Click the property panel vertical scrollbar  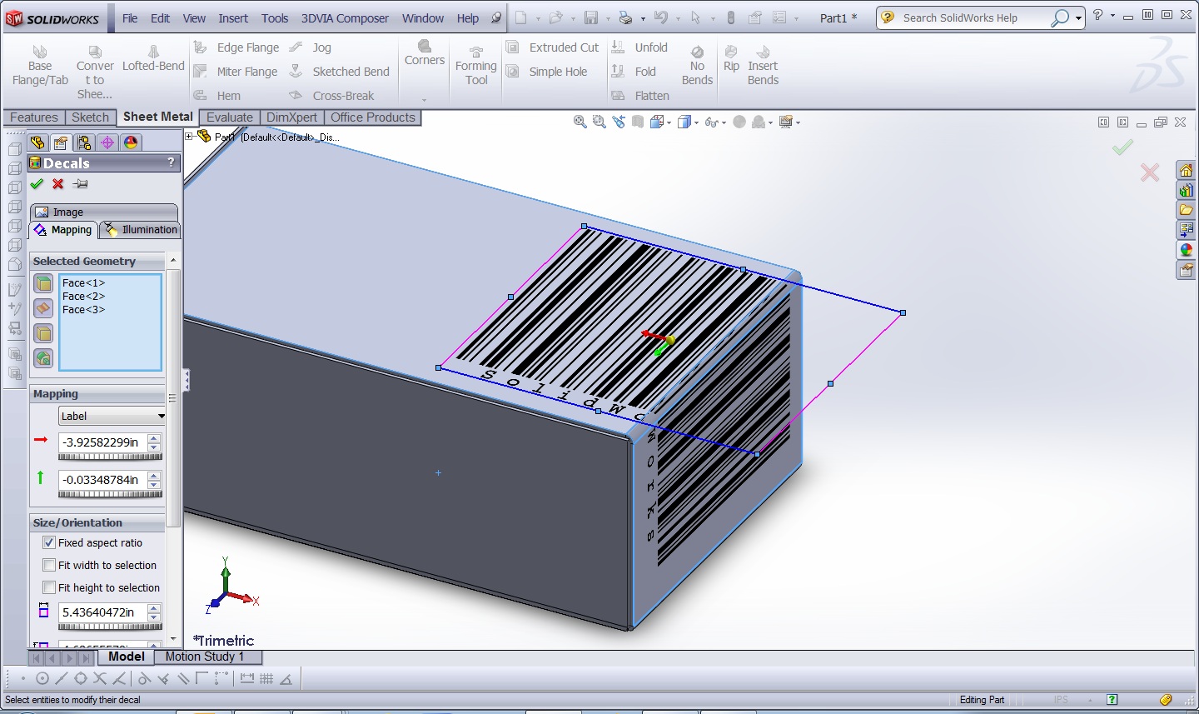click(x=173, y=400)
